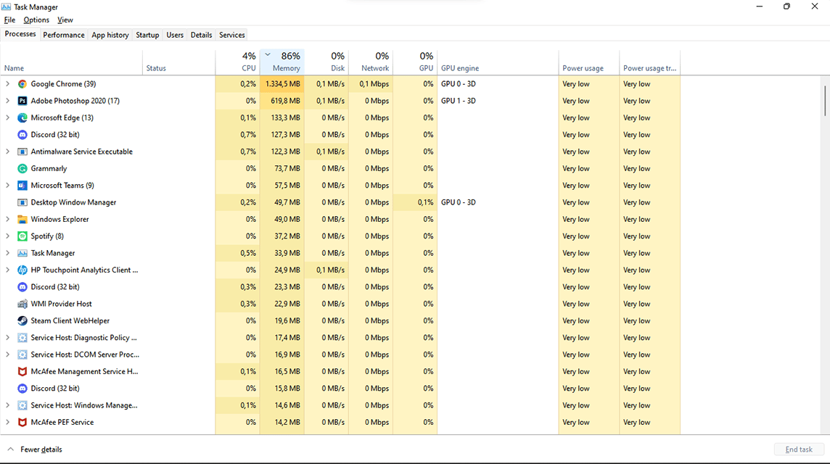Viewport: 830px width, 464px height.
Task: Click the Microsoft Teams icon
Action: (x=22, y=186)
